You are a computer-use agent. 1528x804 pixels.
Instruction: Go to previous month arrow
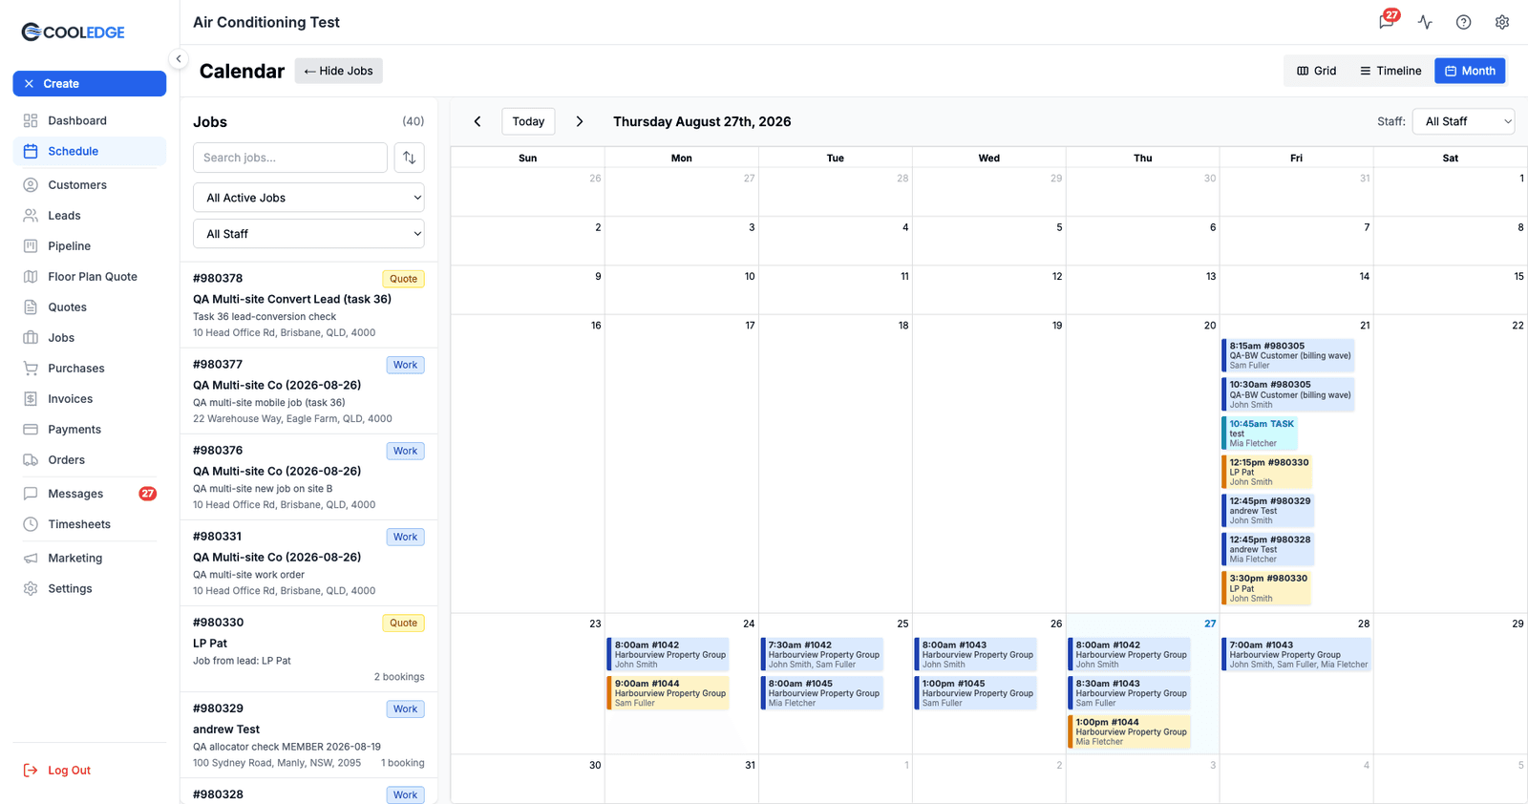point(477,121)
